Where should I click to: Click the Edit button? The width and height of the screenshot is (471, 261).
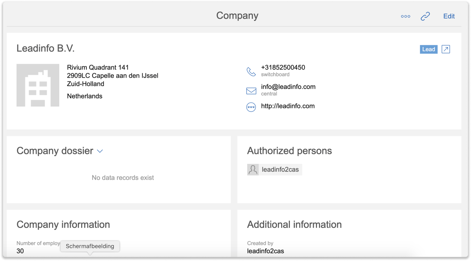[x=449, y=16]
